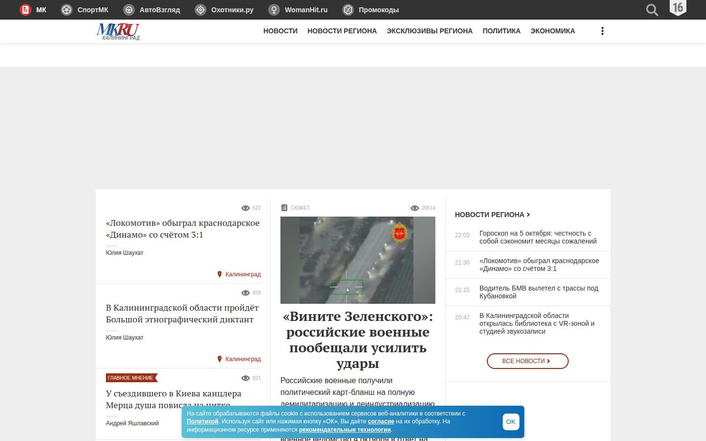Screen dimensions: 706x441
Task: Accept cookies with the OK button
Action: 511,422
